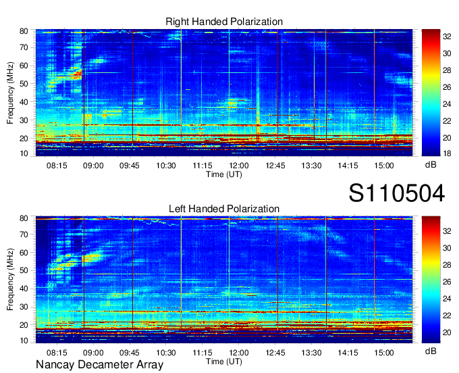The width and height of the screenshot is (459, 373).
Task: Click 12:45 time tick of Right Handed plot
Action: pos(275,166)
